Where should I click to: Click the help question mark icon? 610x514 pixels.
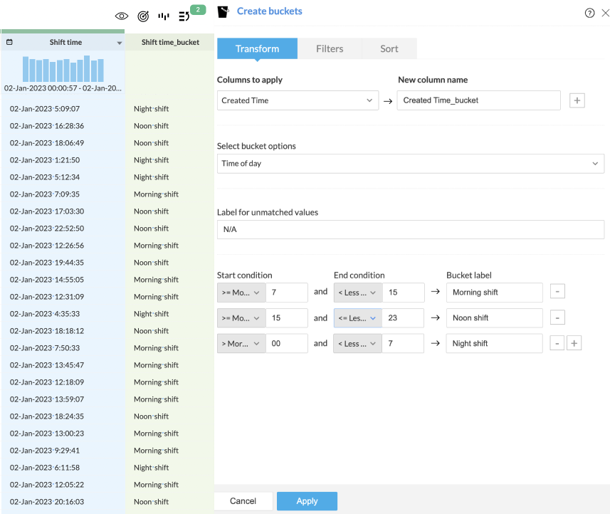click(x=589, y=13)
